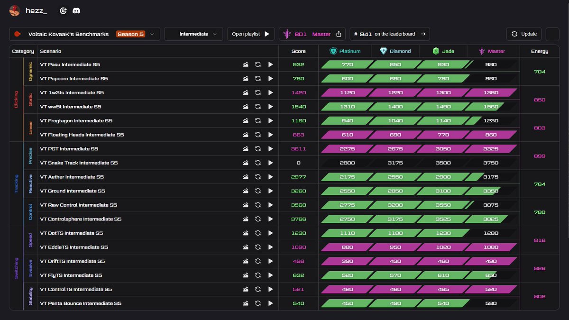Play VT PGT Intermediate S5 scenario
The width and height of the screenshot is (569, 320).
(x=271, y=149)
